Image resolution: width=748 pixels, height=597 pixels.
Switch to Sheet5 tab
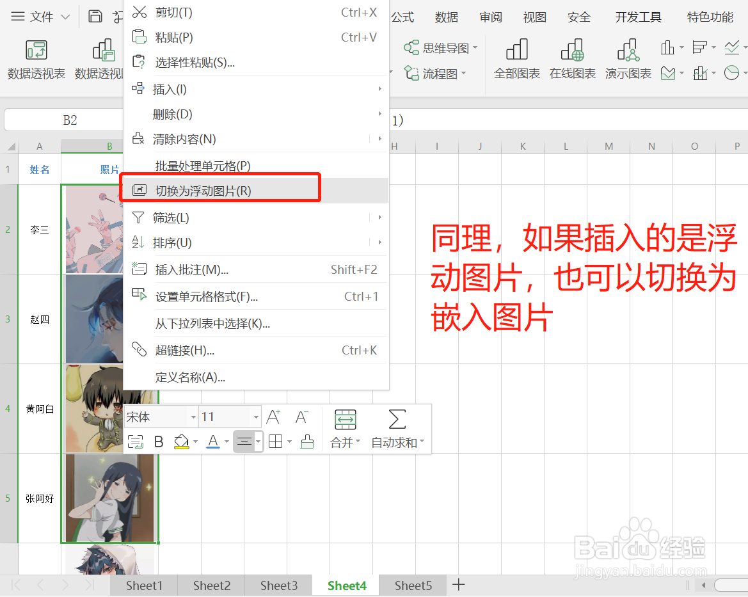pyautogui.click(x=413, y=585)
